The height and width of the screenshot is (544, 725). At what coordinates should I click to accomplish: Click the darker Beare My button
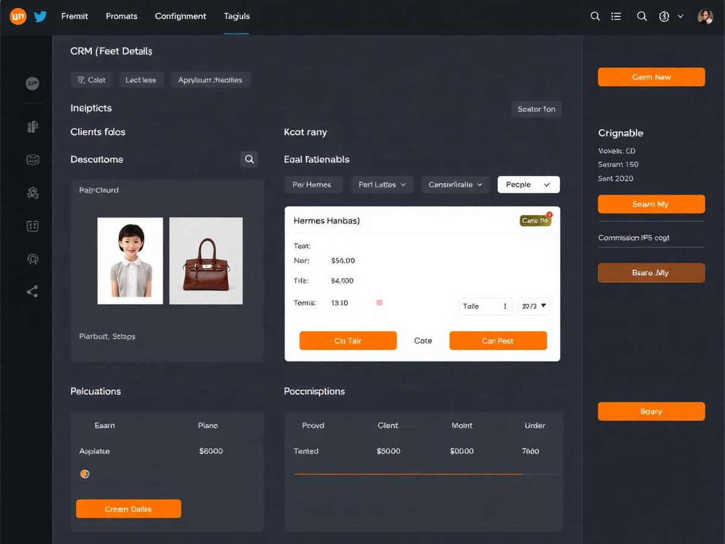(651, 273)
